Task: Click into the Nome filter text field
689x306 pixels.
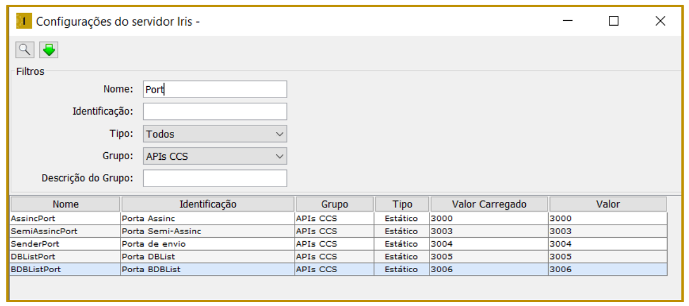Action: click(214, 90)
